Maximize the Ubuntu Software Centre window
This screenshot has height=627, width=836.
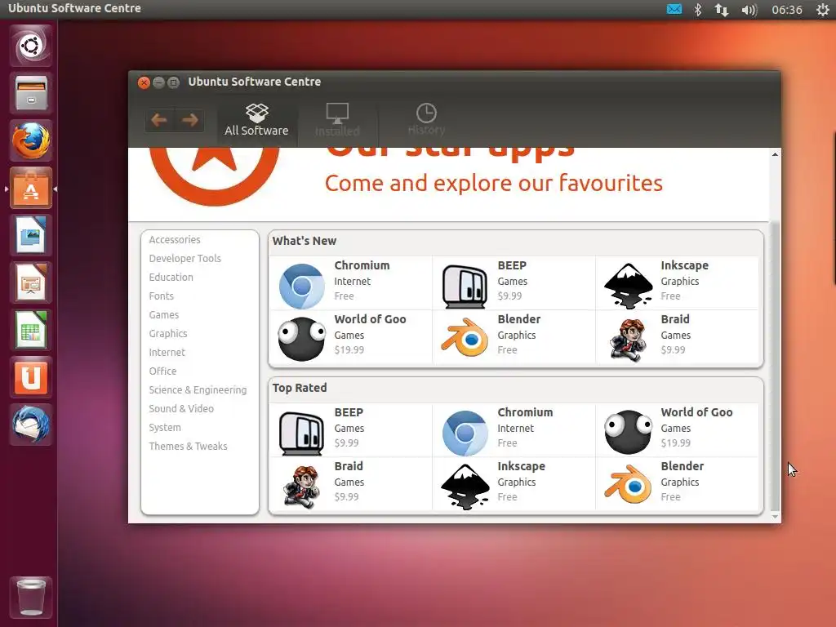pos(173,82)
